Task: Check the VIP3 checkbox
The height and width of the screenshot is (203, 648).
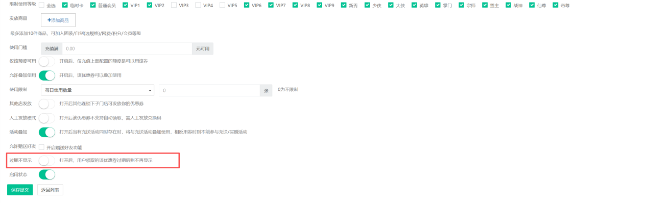Action: pos(174,5)
